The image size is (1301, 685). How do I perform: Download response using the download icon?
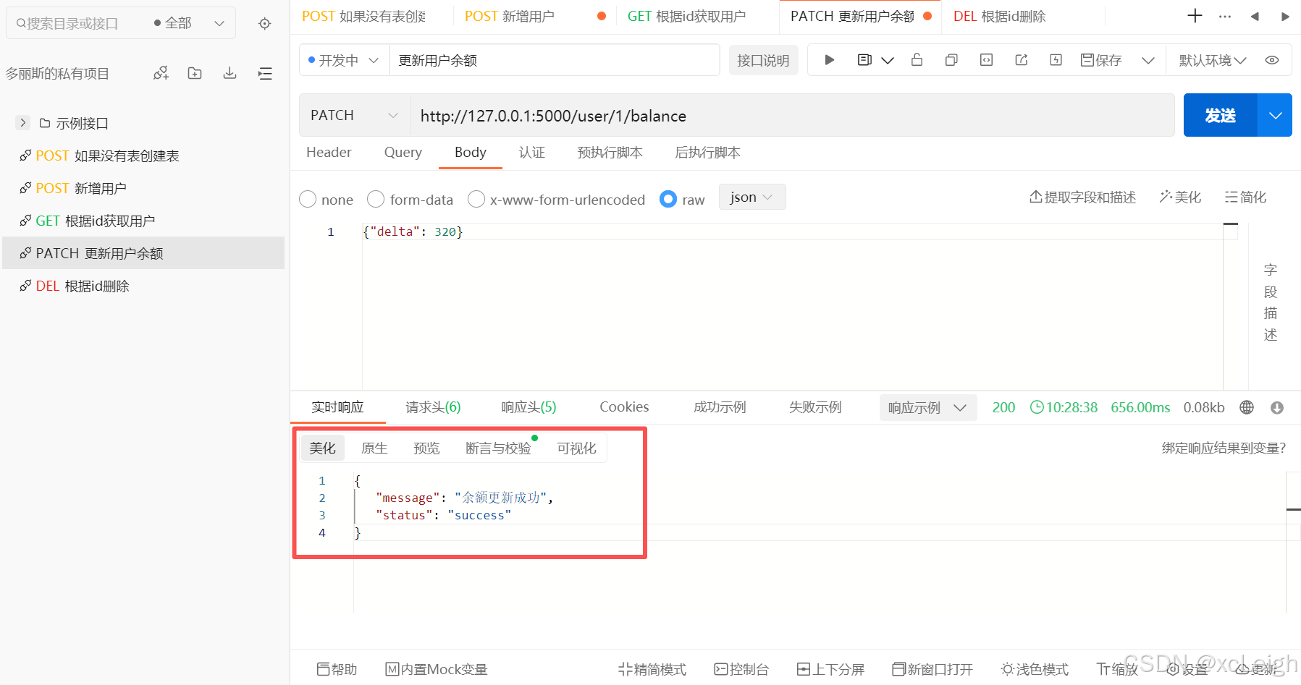click(x=1277, y=408)
